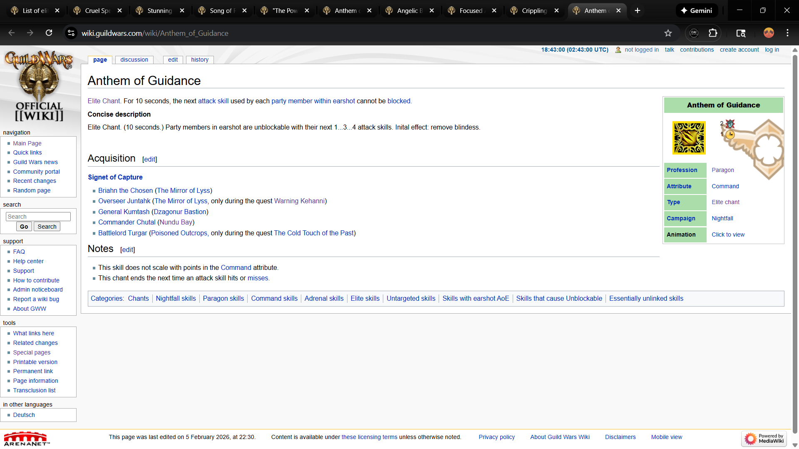Image resolution: width=799 pixels, height=449 pixels.
Task: Click in the wiki Search field
Action: pyautogui.click(x=38, y=217)
